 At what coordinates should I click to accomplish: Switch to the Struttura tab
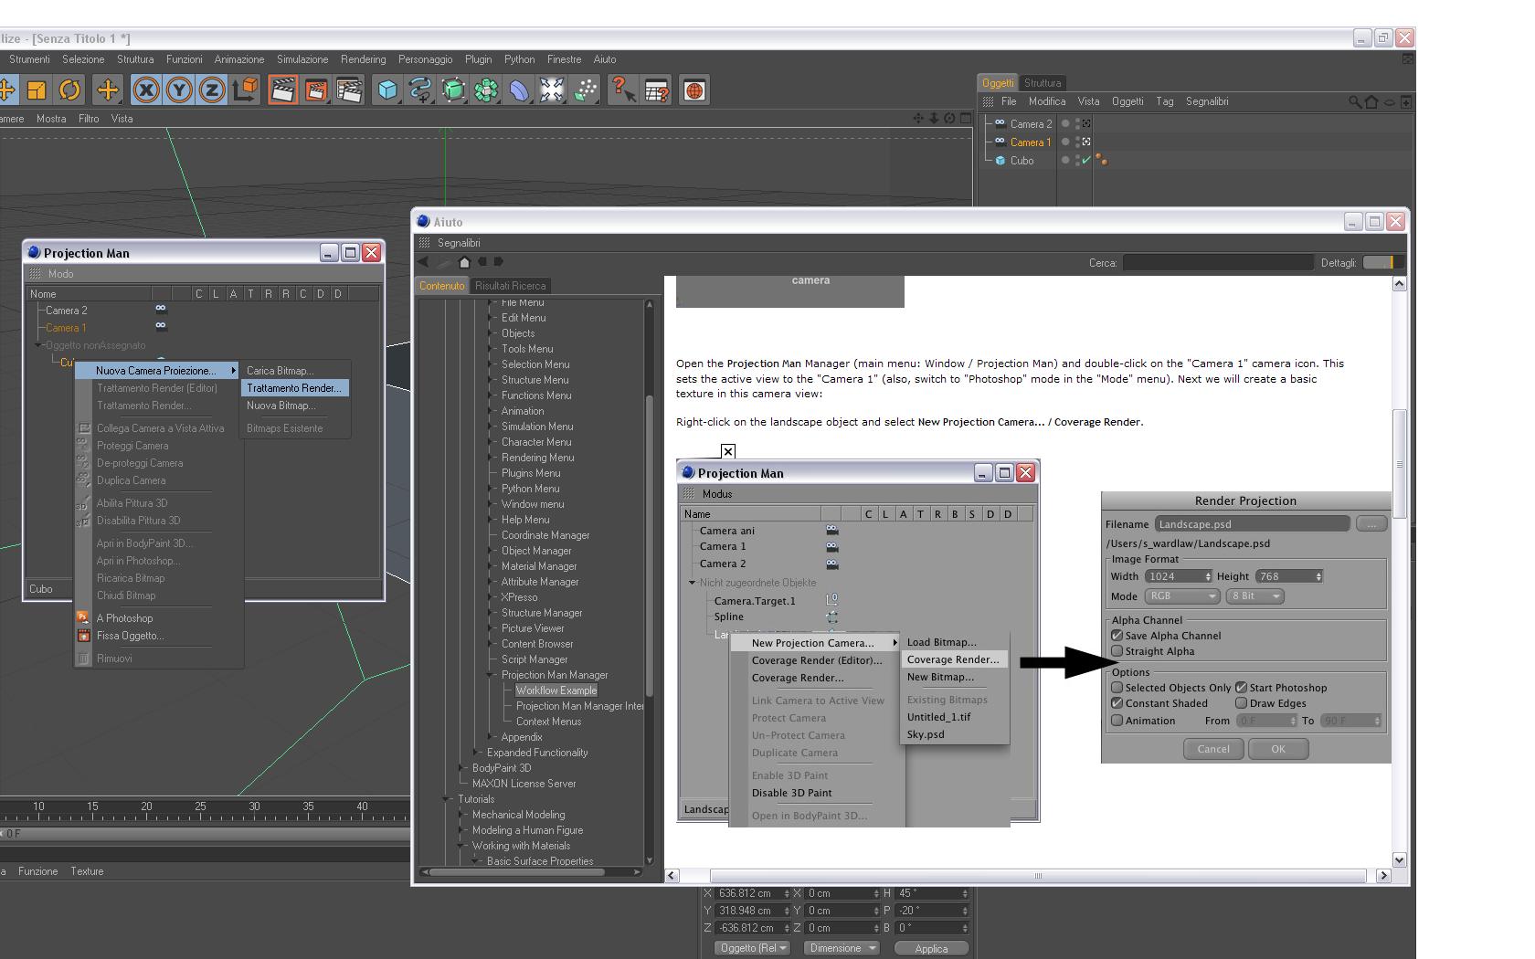1043,83
